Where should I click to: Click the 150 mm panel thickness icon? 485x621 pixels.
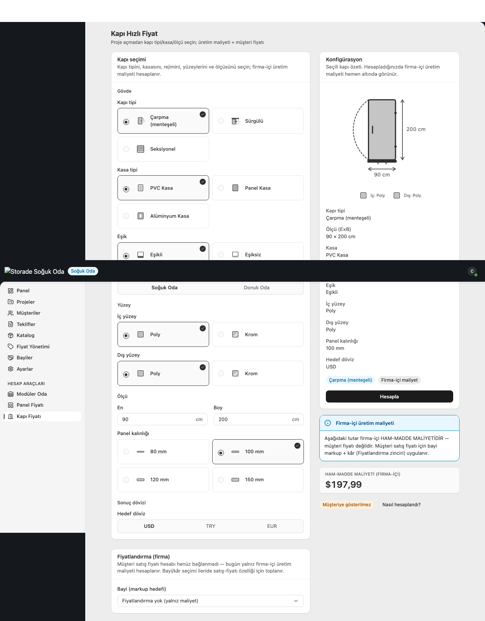[235, 480]
